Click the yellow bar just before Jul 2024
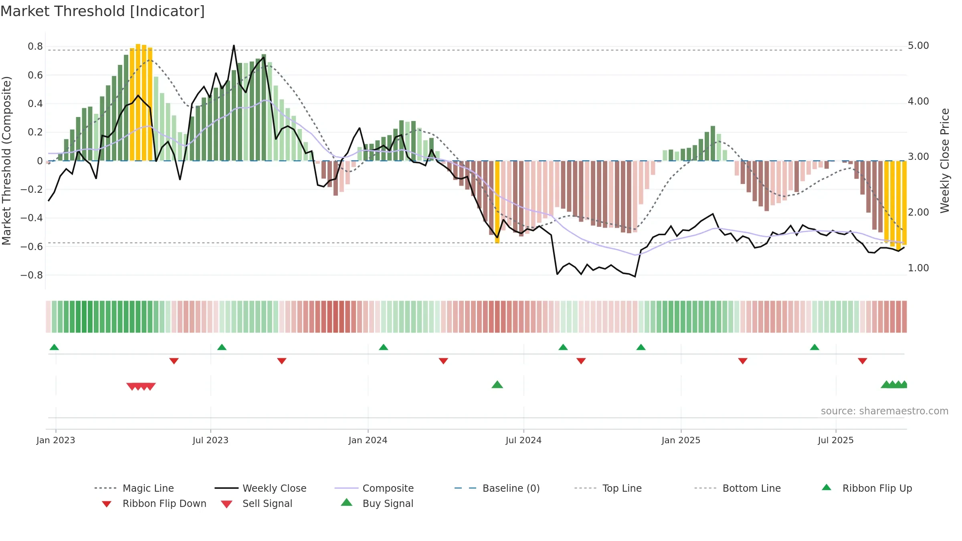This screenshot has height=541, width=962. tap(497, 202)
